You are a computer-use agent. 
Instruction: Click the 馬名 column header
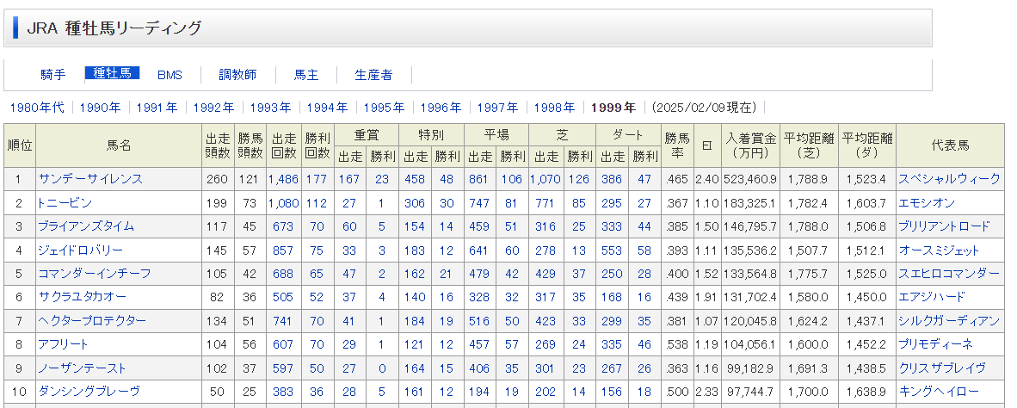click(x=119, y=145)
